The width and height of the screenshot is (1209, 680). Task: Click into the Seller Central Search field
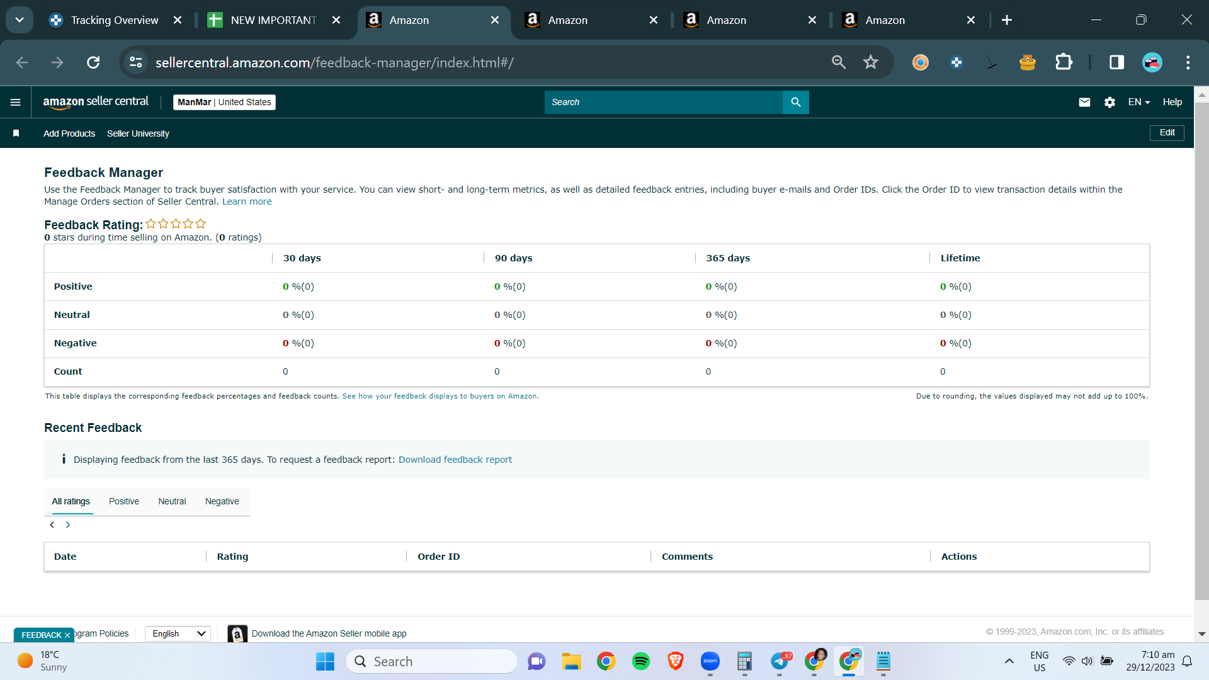click(664, 102)
